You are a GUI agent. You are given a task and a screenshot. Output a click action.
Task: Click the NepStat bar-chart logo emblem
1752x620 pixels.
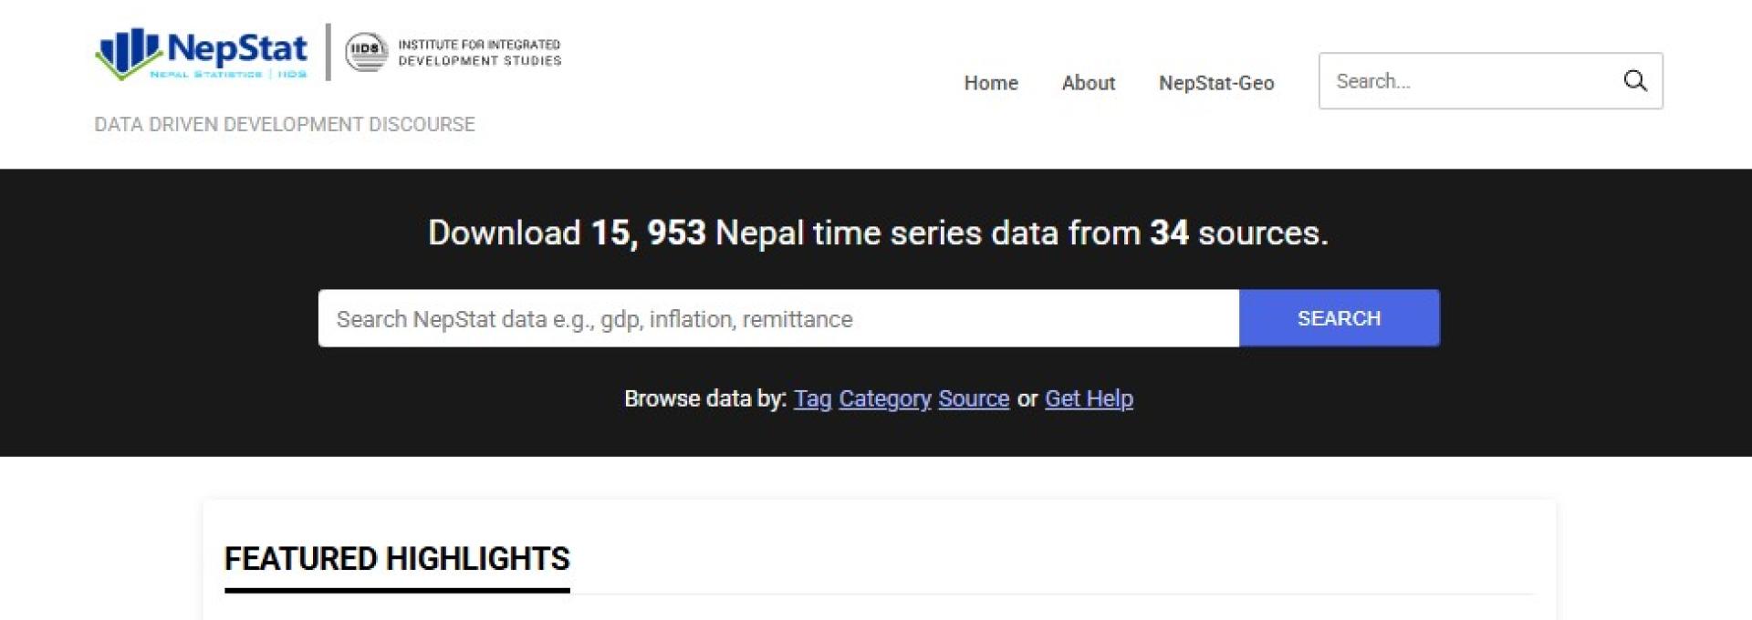128,53
